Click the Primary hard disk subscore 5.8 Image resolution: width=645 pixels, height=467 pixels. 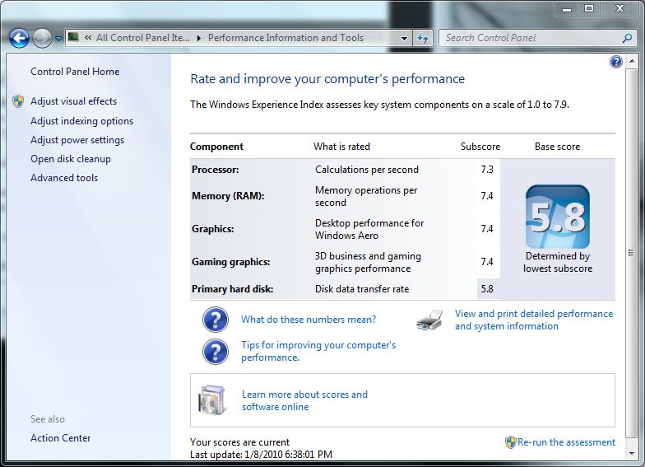pos(487,289)
